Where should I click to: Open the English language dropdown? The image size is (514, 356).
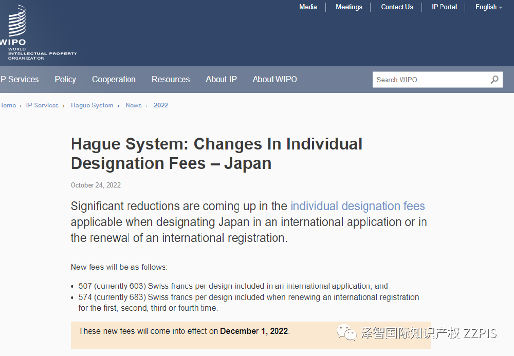(x=488, y=7)
